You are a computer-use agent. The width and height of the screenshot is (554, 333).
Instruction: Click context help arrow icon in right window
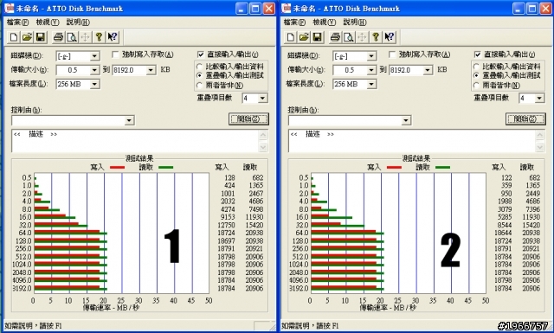click(x=390, y=36)
